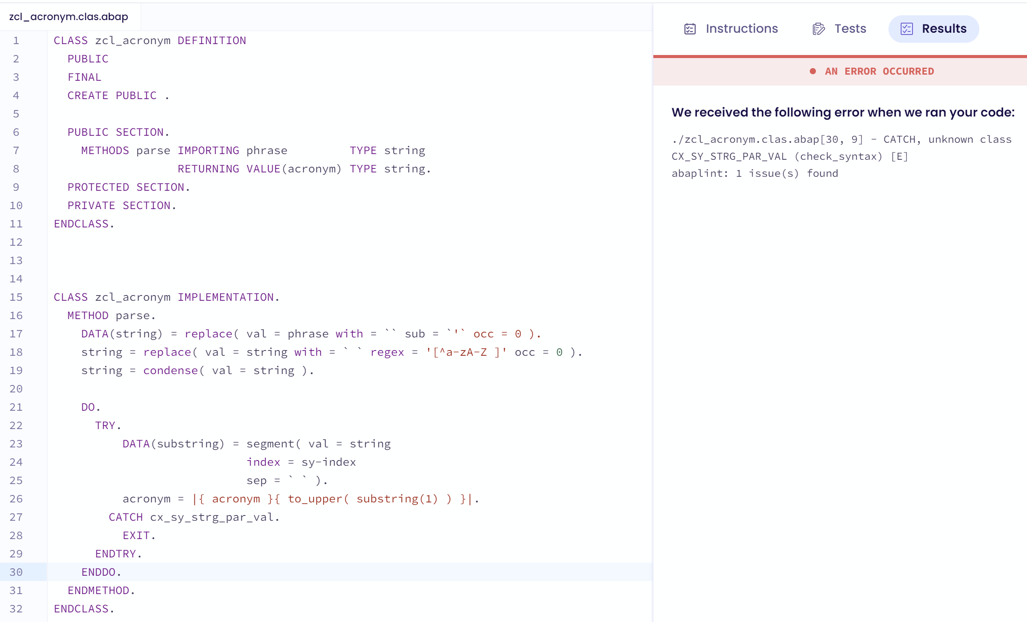This screenshot has width=1027, height=622.
Task: Select the Results tab
Action: pyautogui.click(x=944, y=28)
